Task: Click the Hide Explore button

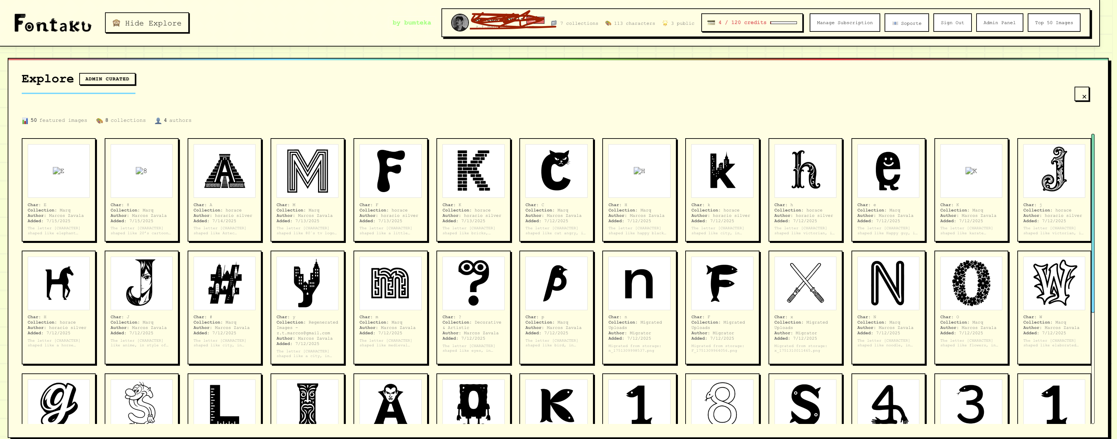Action: click(x=147, y=23)
